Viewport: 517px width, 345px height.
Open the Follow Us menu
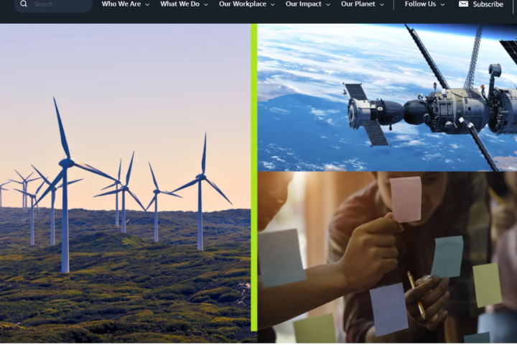point(420,4)
